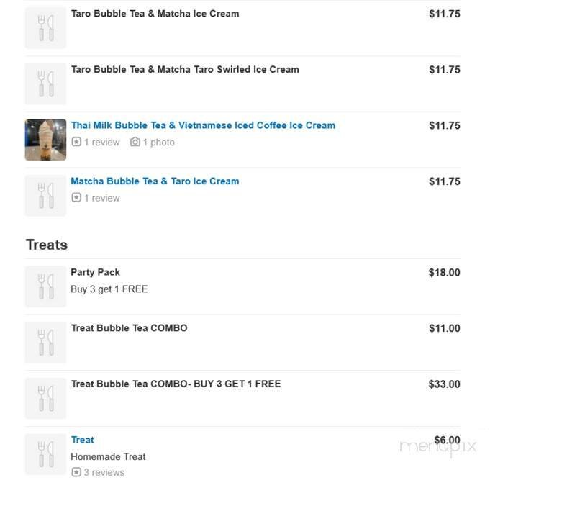Select the Party Pack item name

click(x=95, y=272)
